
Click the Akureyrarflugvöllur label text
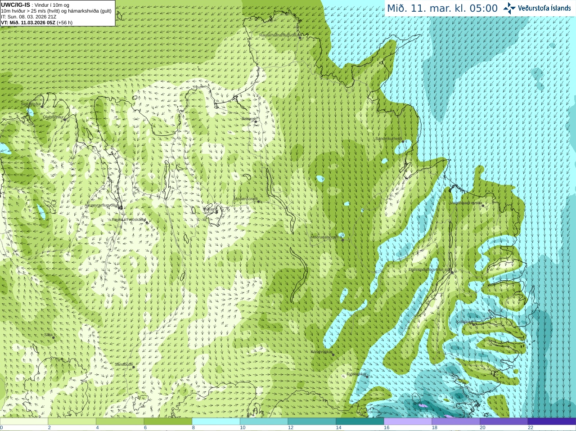tap(102, 205)
